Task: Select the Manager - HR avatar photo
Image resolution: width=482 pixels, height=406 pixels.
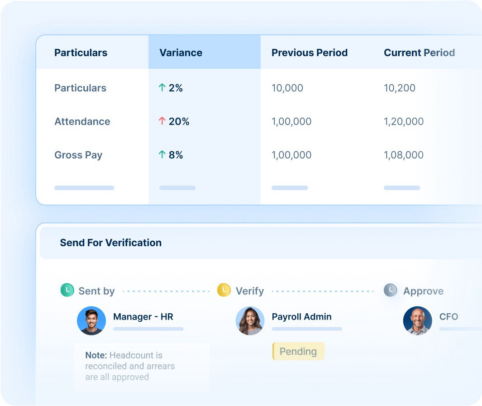Action: click(91, 320)
